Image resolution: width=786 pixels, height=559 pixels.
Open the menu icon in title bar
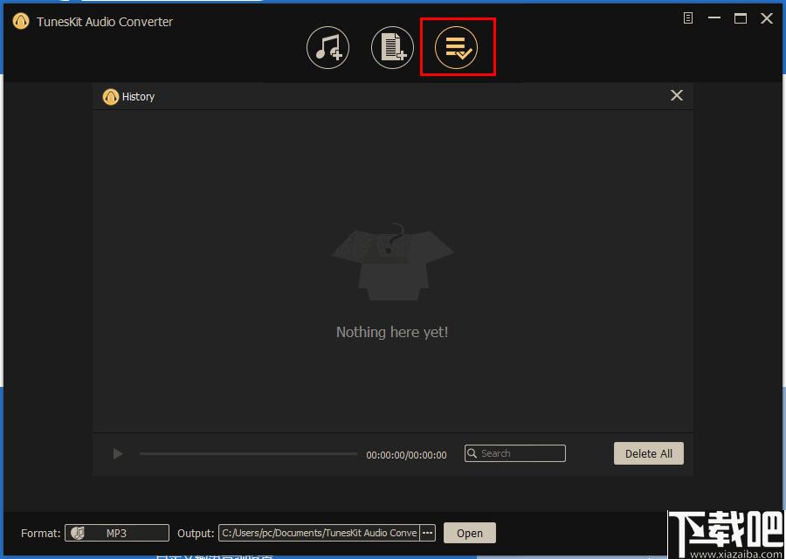pos(688,18)
